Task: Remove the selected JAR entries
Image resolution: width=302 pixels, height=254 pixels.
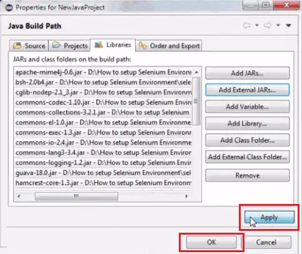Action: pos(248,175)
